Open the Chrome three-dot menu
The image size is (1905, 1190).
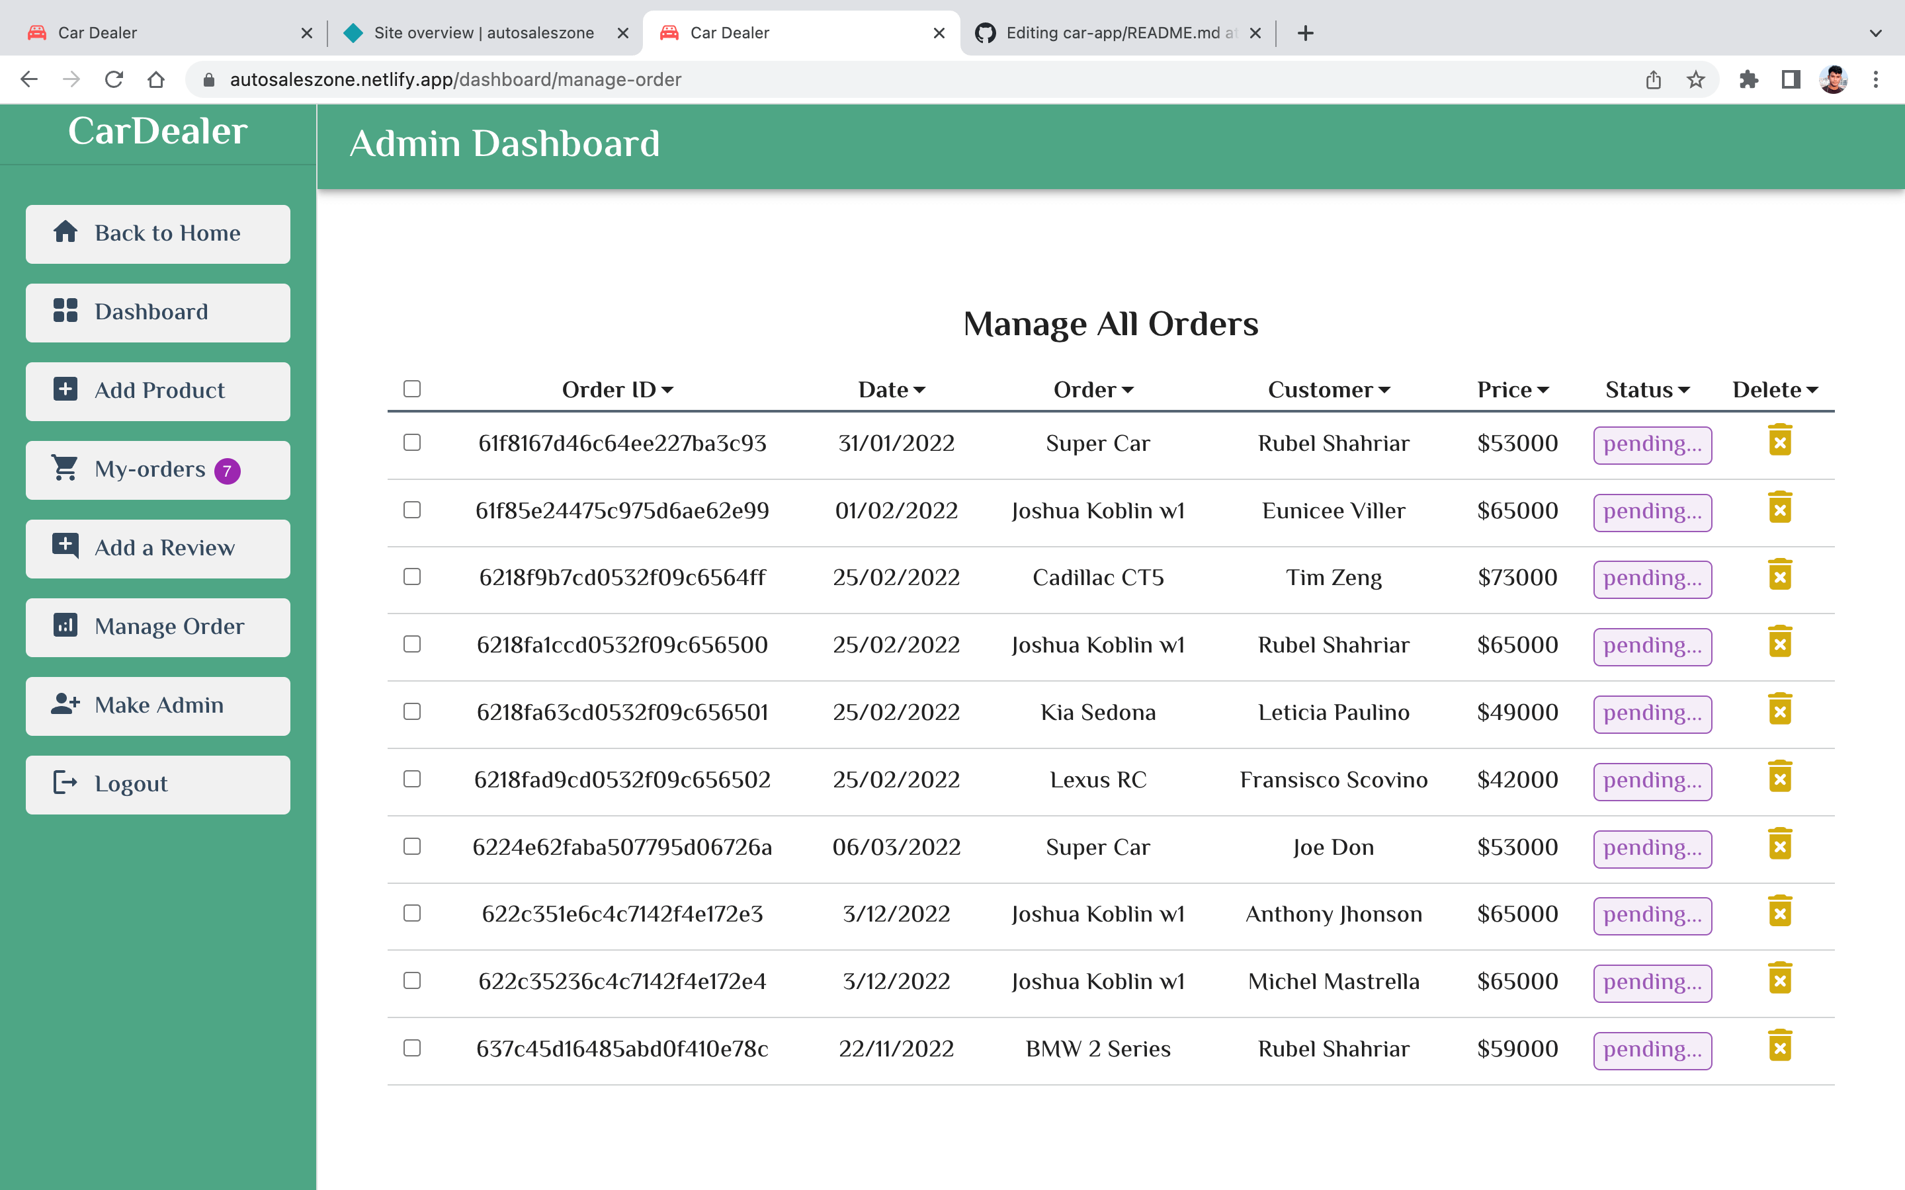(x=1876, y=79)
